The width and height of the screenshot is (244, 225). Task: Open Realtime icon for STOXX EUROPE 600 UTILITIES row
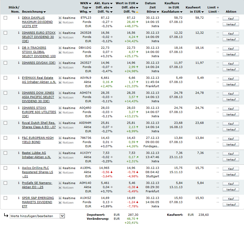tap(60, 108)
